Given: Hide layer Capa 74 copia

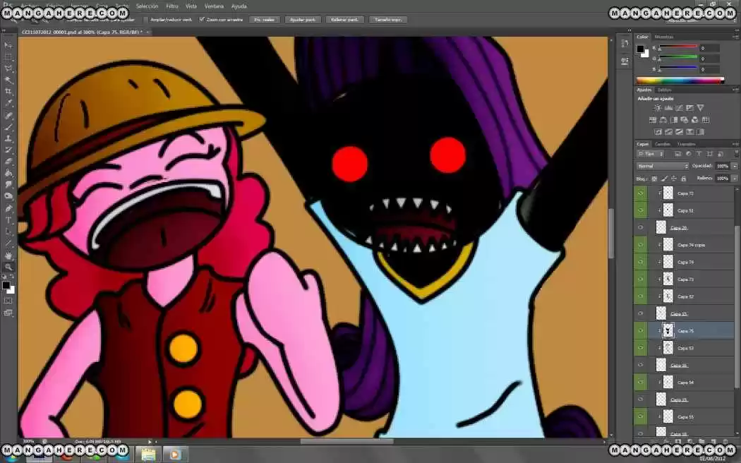Looking at the screenshot, I should click(640, 245).
